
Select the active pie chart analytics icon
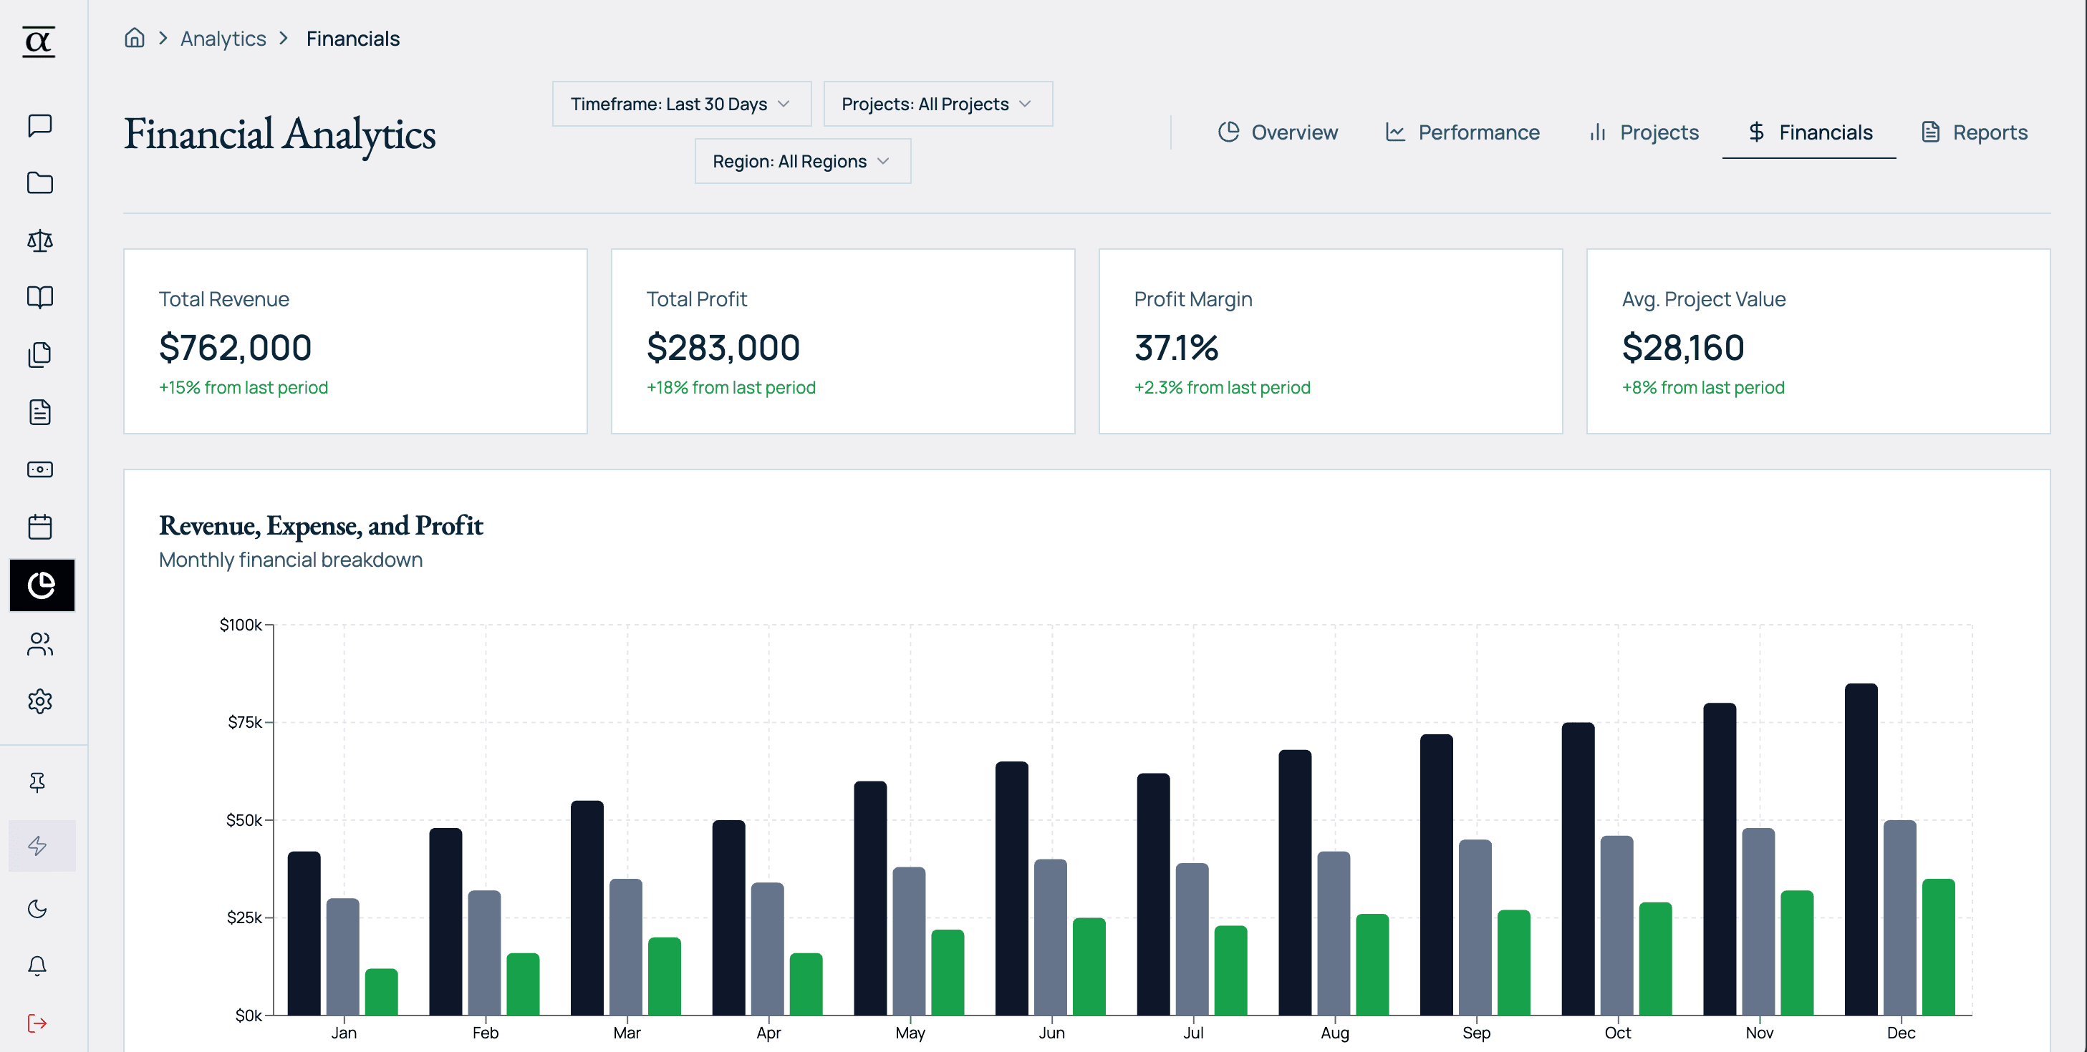[42, 585]
